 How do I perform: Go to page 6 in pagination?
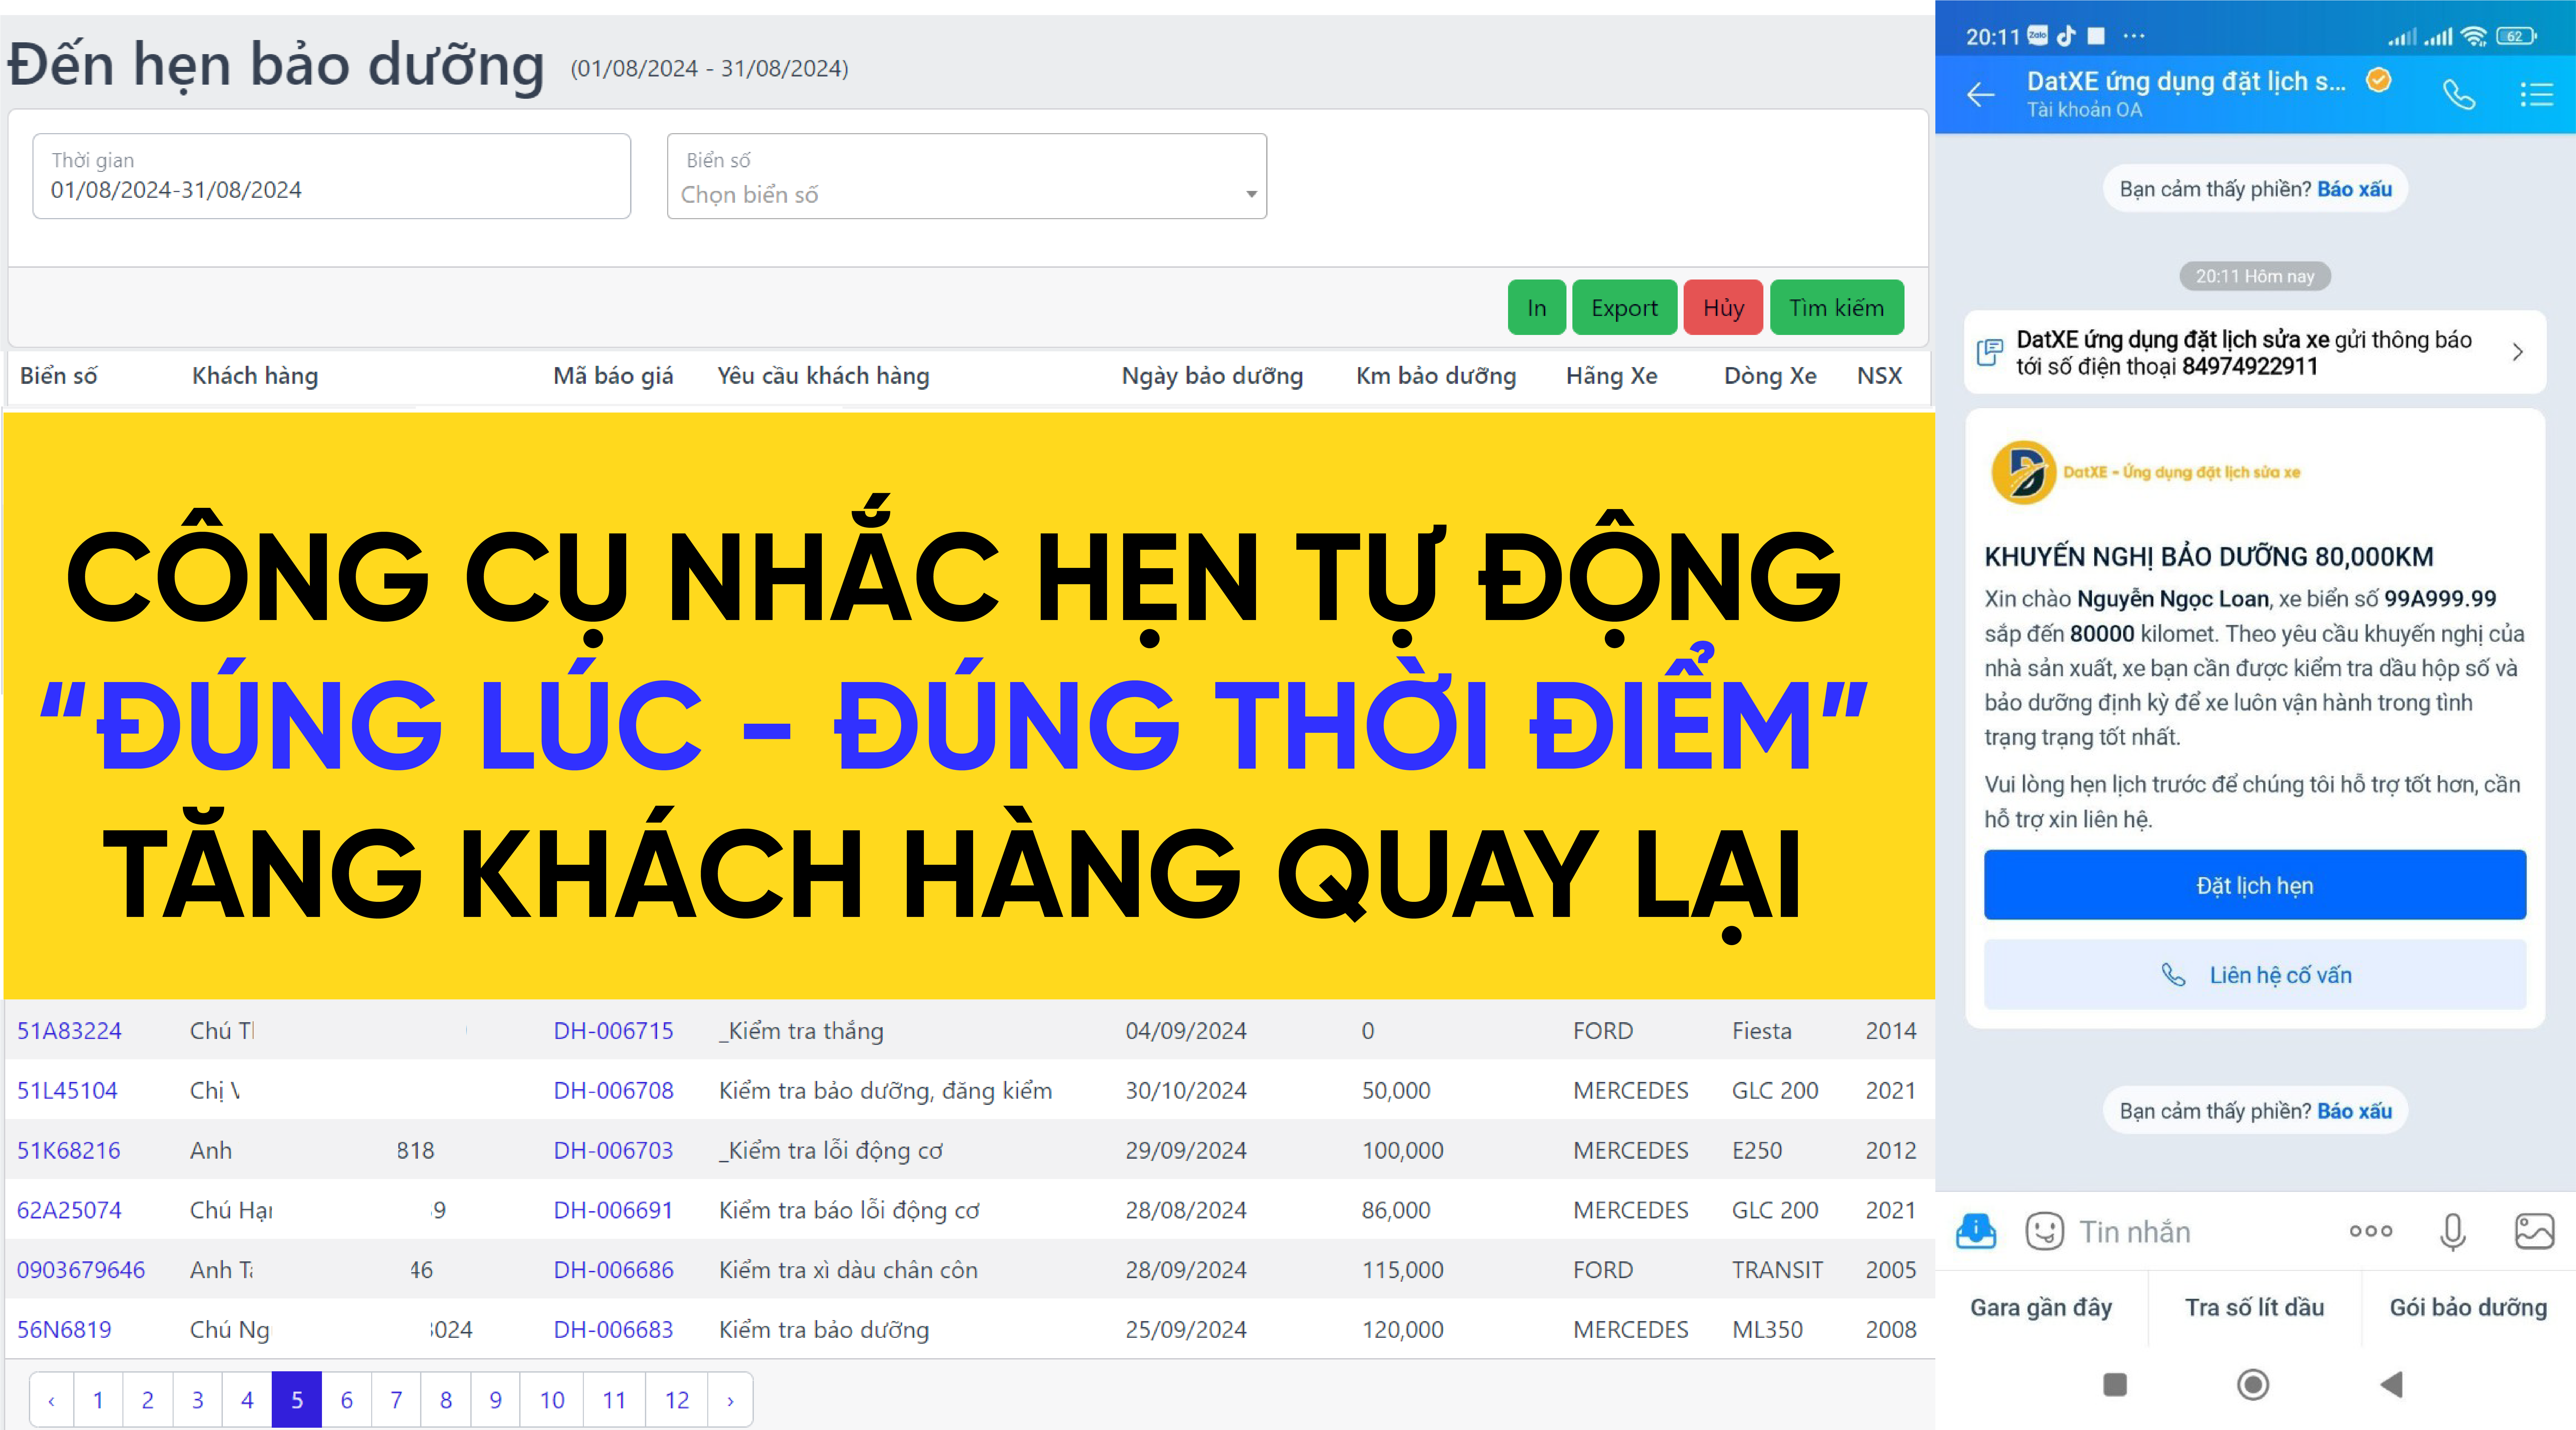(346, 1400)
